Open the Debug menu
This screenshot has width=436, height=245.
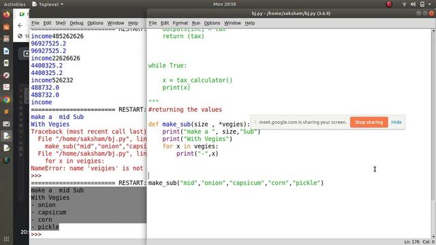tap(76, 23)
